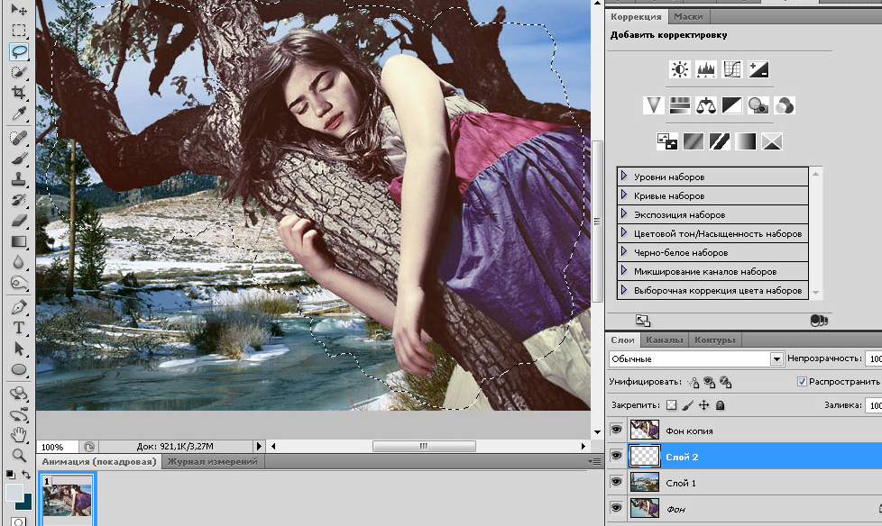This screenshot has height=526, width=882.
Task: Click the foreground color swatch
Action: 14,493
